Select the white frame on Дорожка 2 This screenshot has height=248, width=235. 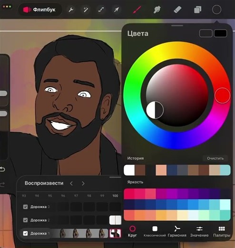(x=115, y=220)
